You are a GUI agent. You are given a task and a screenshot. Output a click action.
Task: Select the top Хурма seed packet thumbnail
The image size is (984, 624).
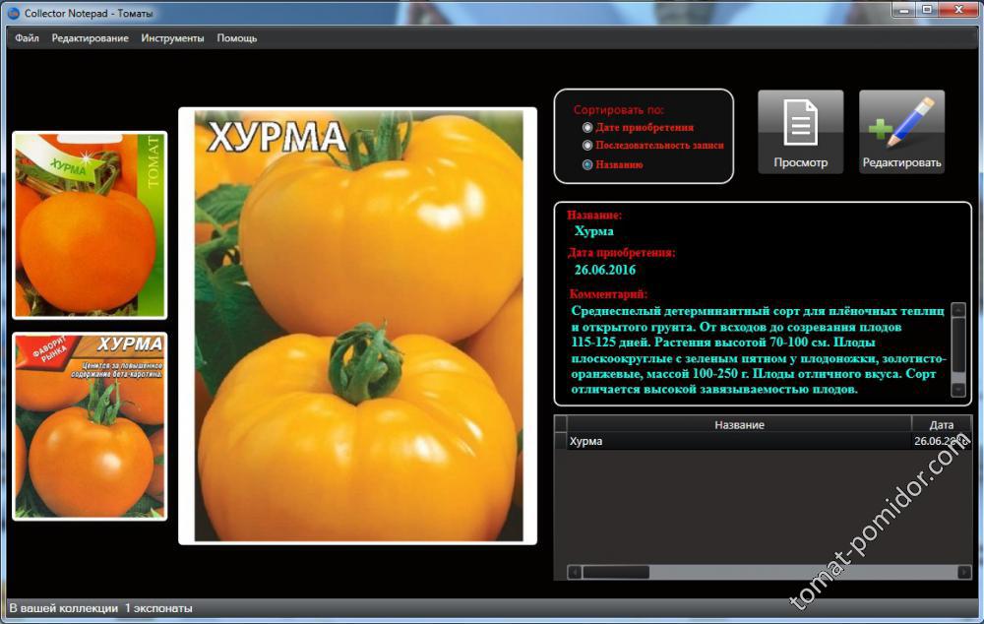click(90, 225)
